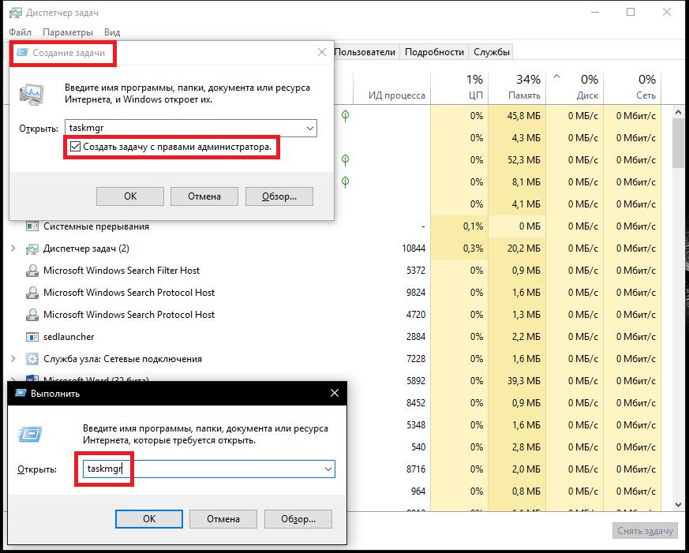The height and width of the screenshot is (553, 689).
Task: Click Обзор... in the Создание задачи dialog
Action: (x=279, y=196)
